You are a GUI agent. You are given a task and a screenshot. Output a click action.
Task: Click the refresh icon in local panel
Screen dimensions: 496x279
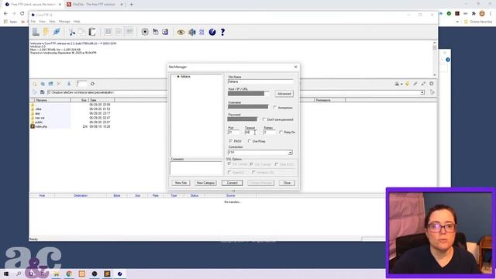pyautogui.click(x=92, y=84)
